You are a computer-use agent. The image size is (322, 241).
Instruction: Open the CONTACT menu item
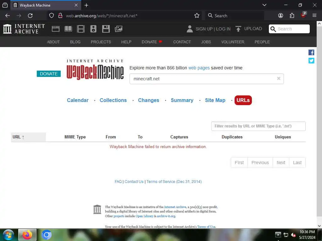coord(182,42)
